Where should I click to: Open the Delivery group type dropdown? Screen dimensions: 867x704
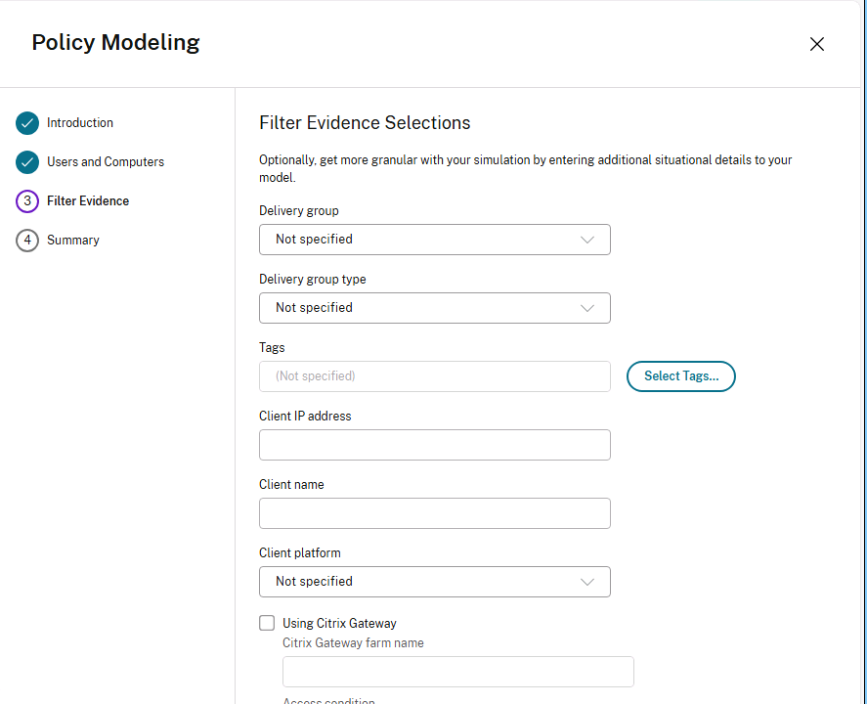(435, 308)
